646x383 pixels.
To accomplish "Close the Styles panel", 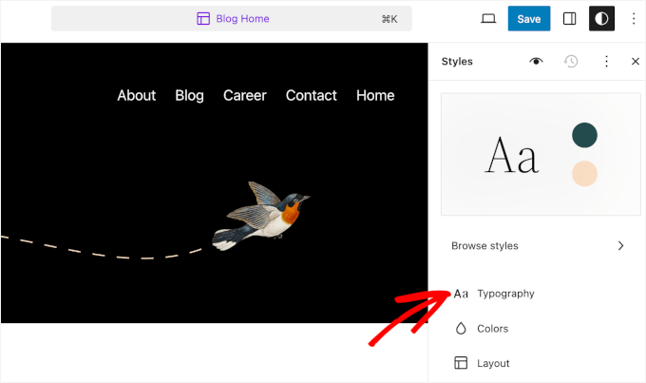I will click(636, 61).
